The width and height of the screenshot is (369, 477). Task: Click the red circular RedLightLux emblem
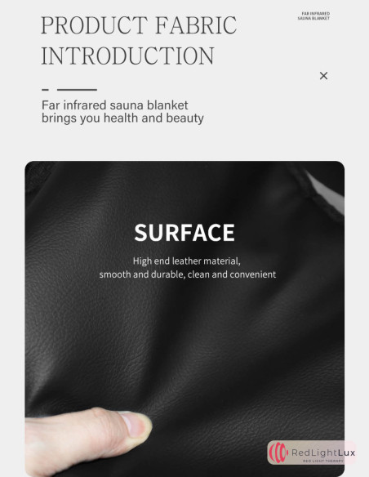pyautogui.click(x=278, y=452)
